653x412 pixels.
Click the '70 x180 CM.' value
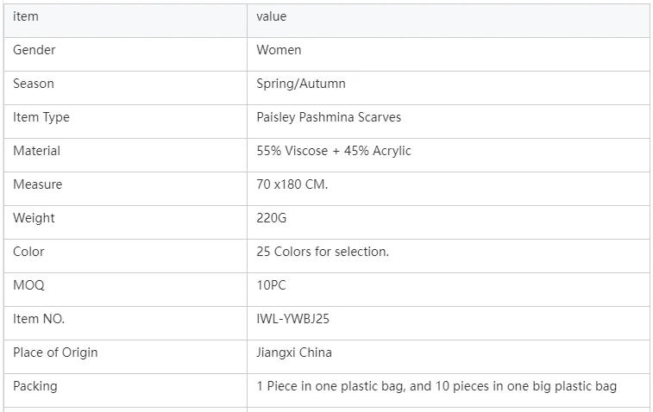pos(292,184)
